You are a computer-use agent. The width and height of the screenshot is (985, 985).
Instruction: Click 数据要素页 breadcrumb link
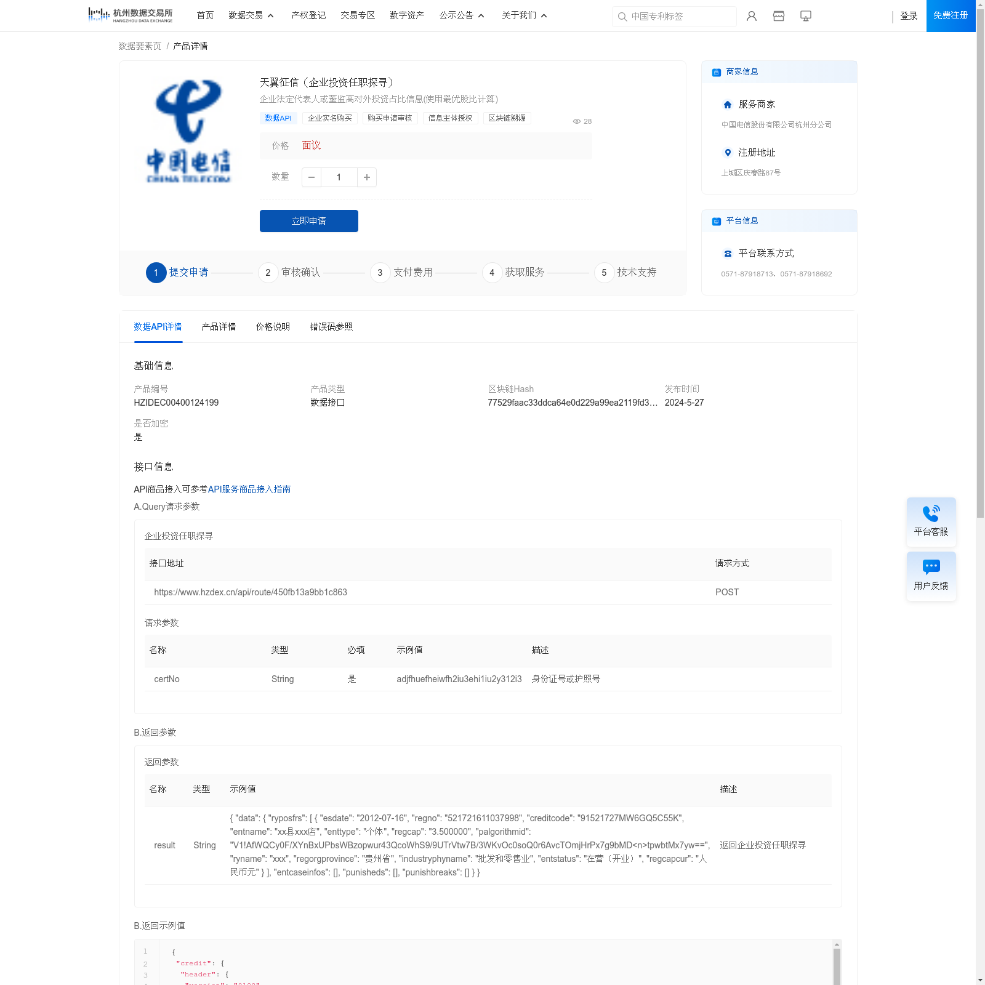(140, 46)
